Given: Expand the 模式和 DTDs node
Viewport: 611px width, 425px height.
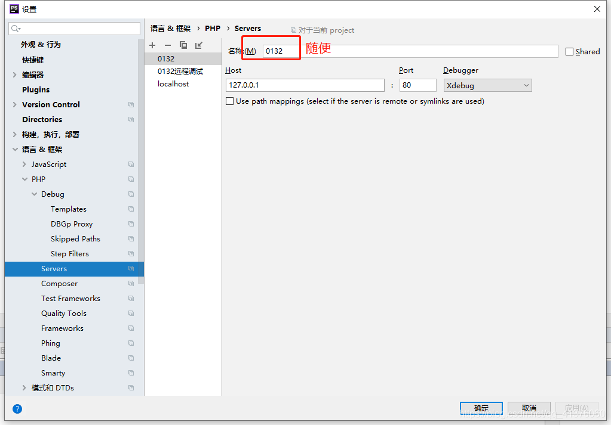Looking at the screenshot, I should click(24, 388).
